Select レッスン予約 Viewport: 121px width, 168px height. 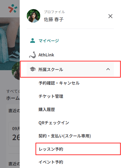point(51,149)
